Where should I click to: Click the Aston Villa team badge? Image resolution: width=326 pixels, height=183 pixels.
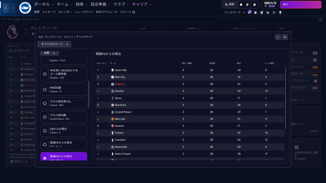pyautogui.click(x=112, y=70)
